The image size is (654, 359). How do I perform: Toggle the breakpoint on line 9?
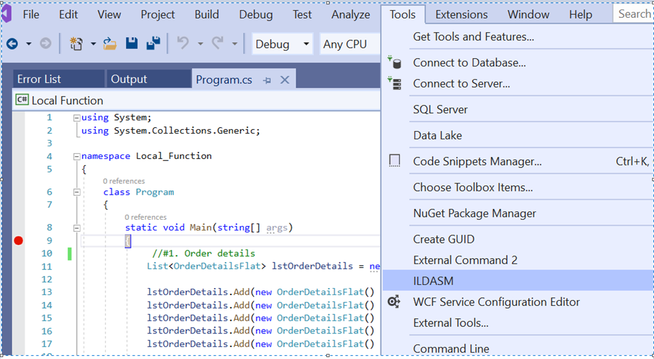pyautogui.click(x=19, y=240)
